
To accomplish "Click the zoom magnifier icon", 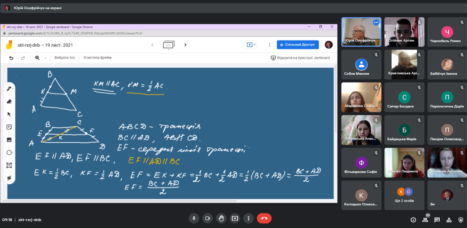I will 37,58.
